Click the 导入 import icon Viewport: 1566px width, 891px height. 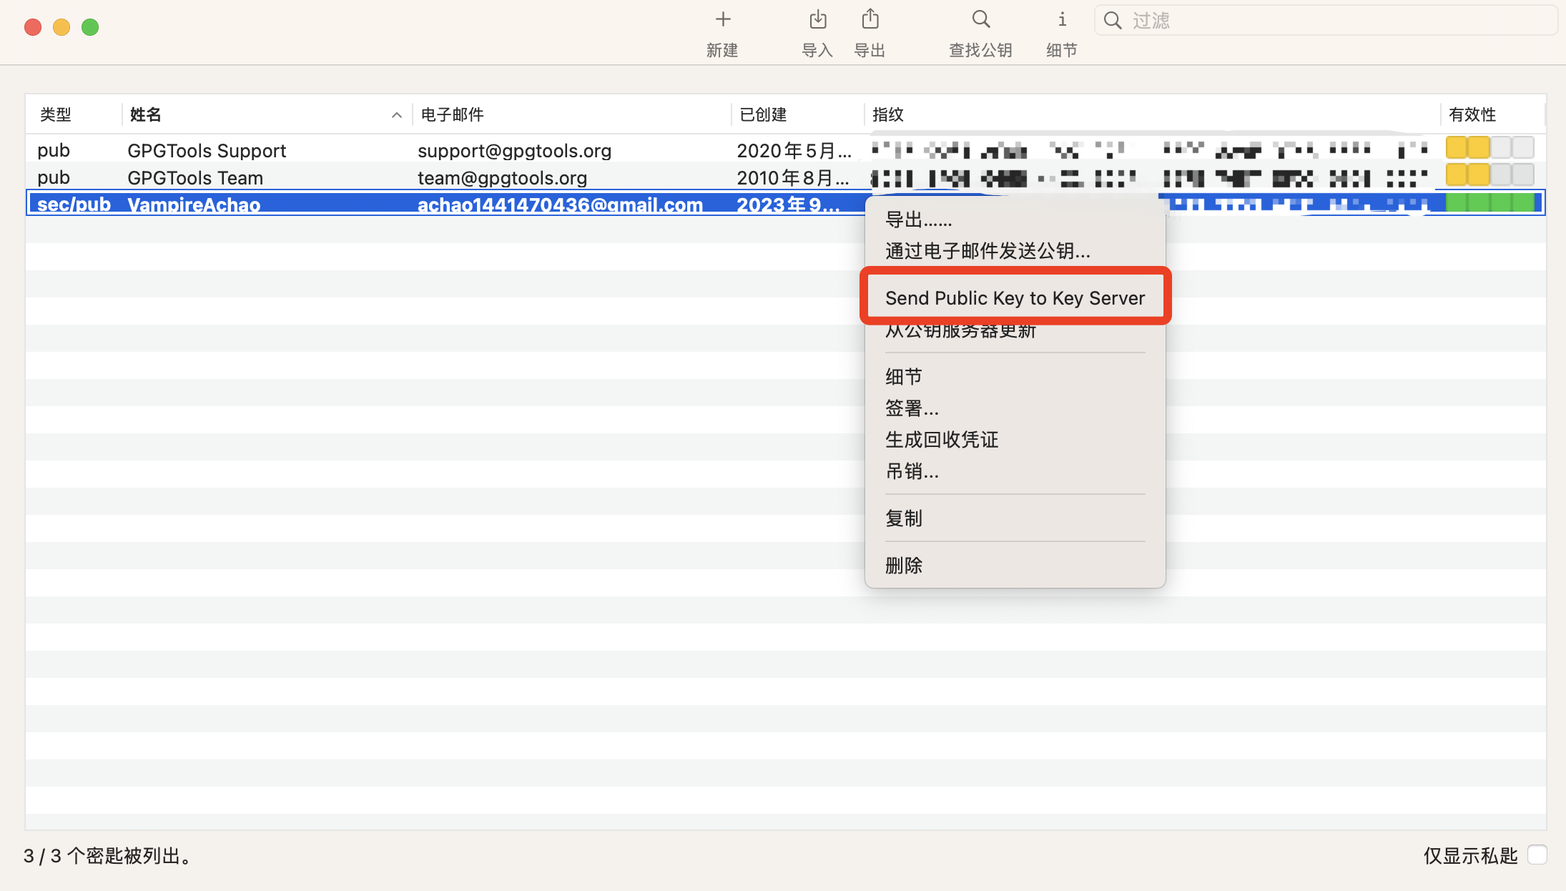(x=817, y=20)
